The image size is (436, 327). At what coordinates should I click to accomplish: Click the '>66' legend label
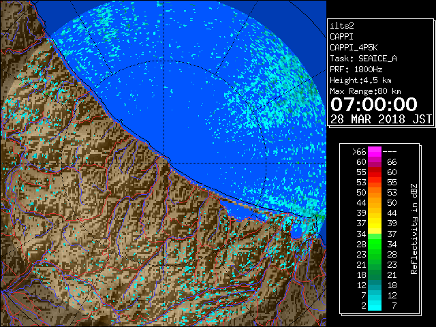pos(359,152)
